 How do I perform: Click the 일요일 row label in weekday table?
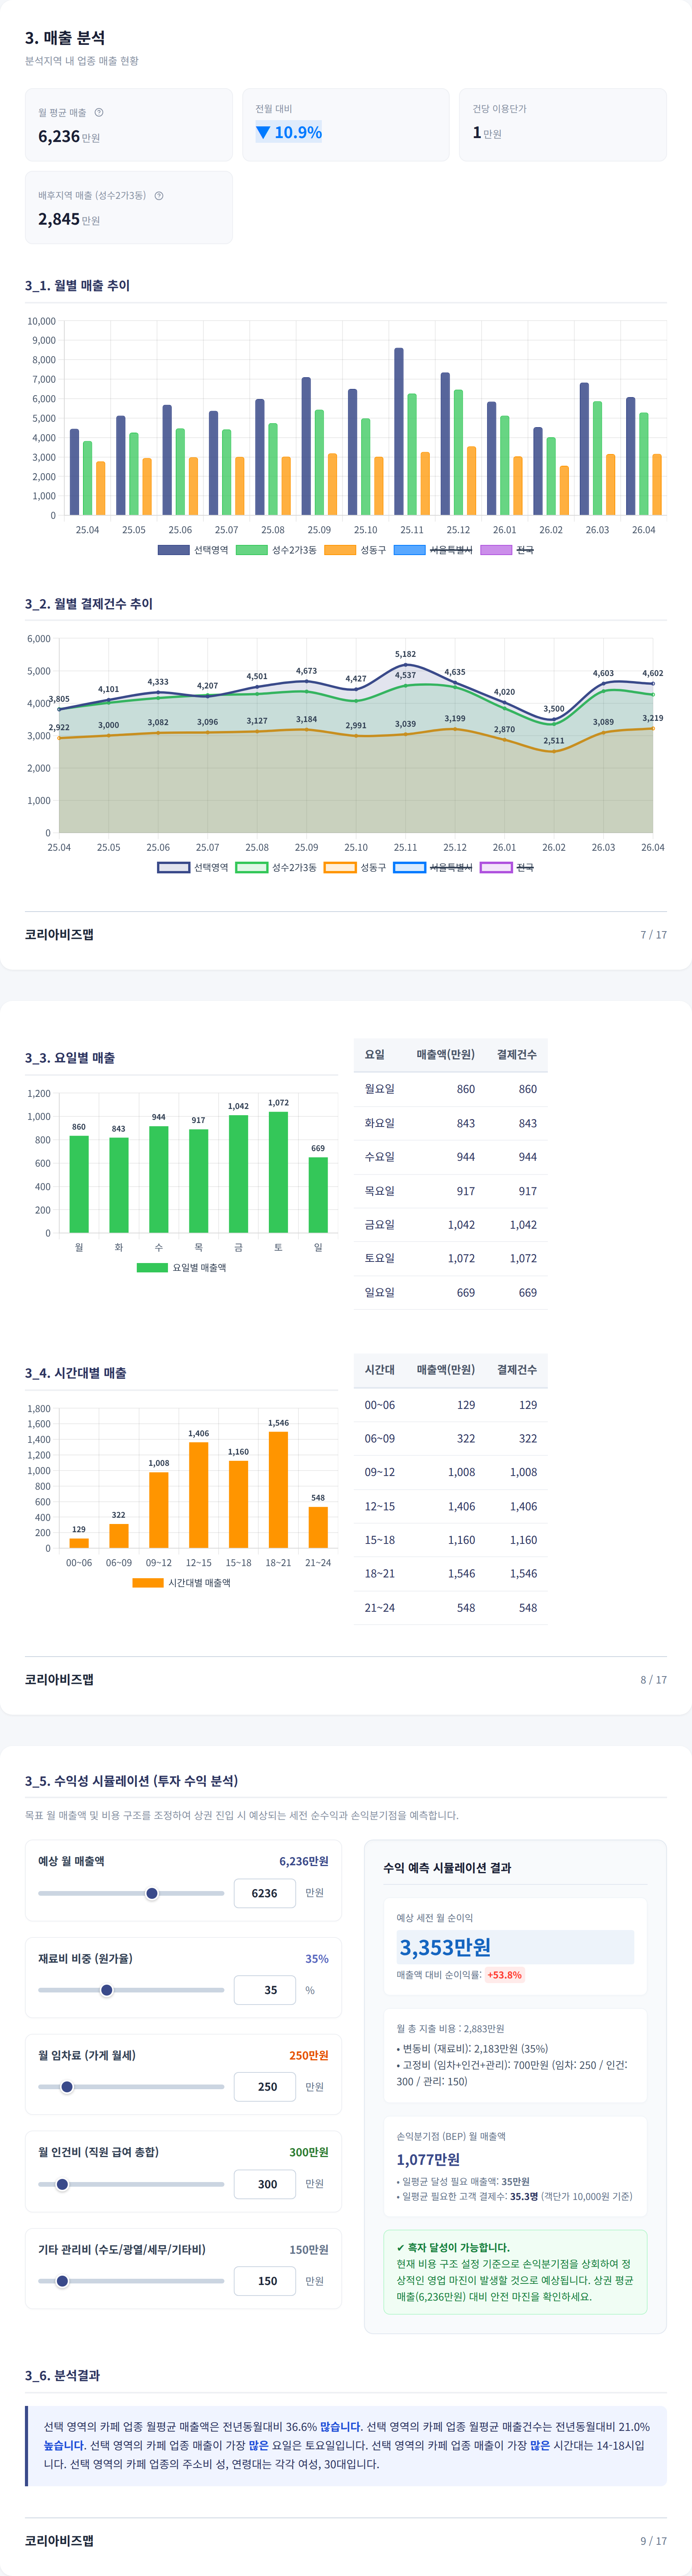(380, 1292)
